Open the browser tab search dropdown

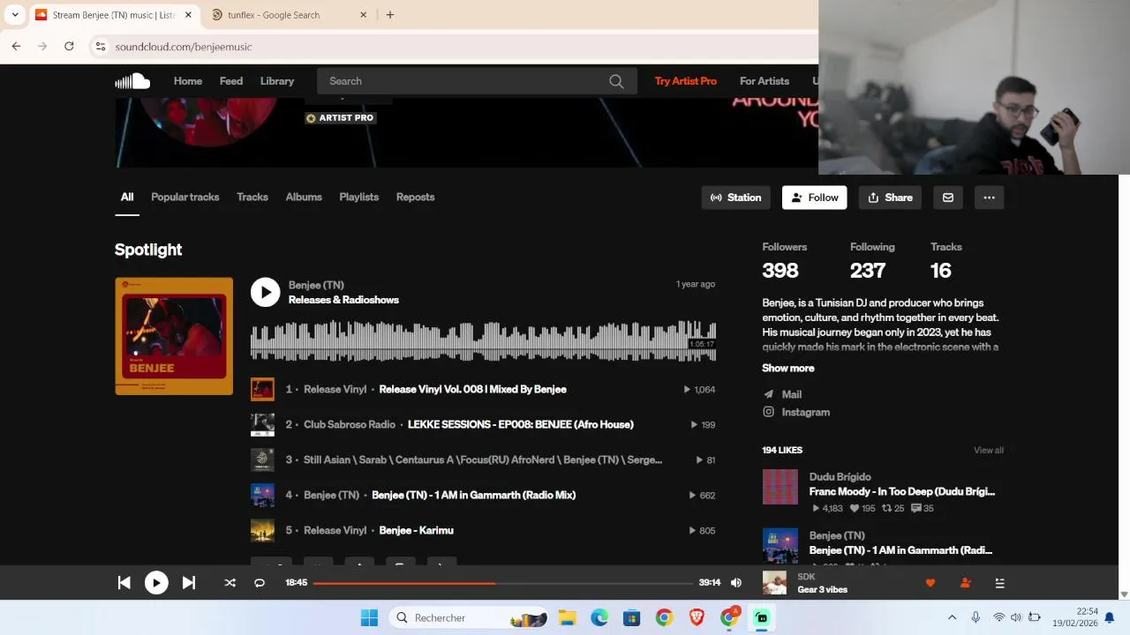tap(15, 15)
